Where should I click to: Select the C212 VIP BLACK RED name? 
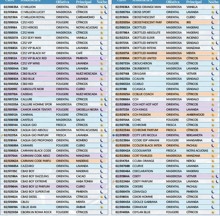[x=33, y=58]
